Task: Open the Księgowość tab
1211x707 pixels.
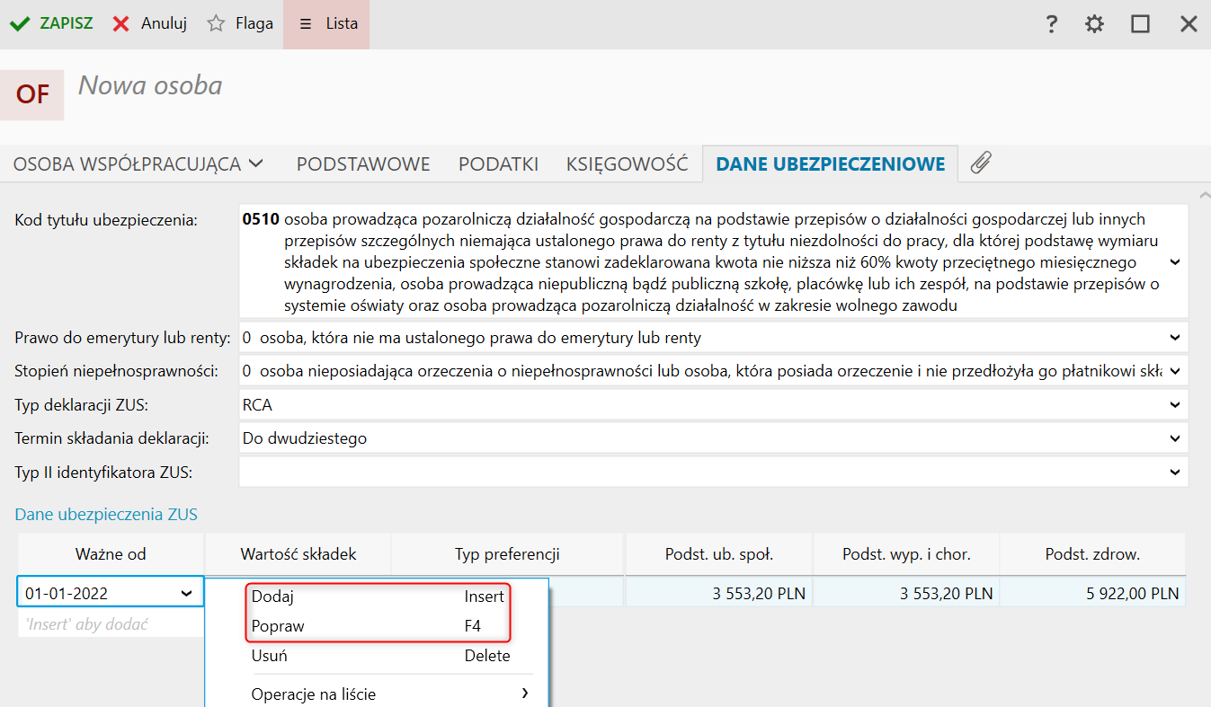Action: click(x=627, y=164)
